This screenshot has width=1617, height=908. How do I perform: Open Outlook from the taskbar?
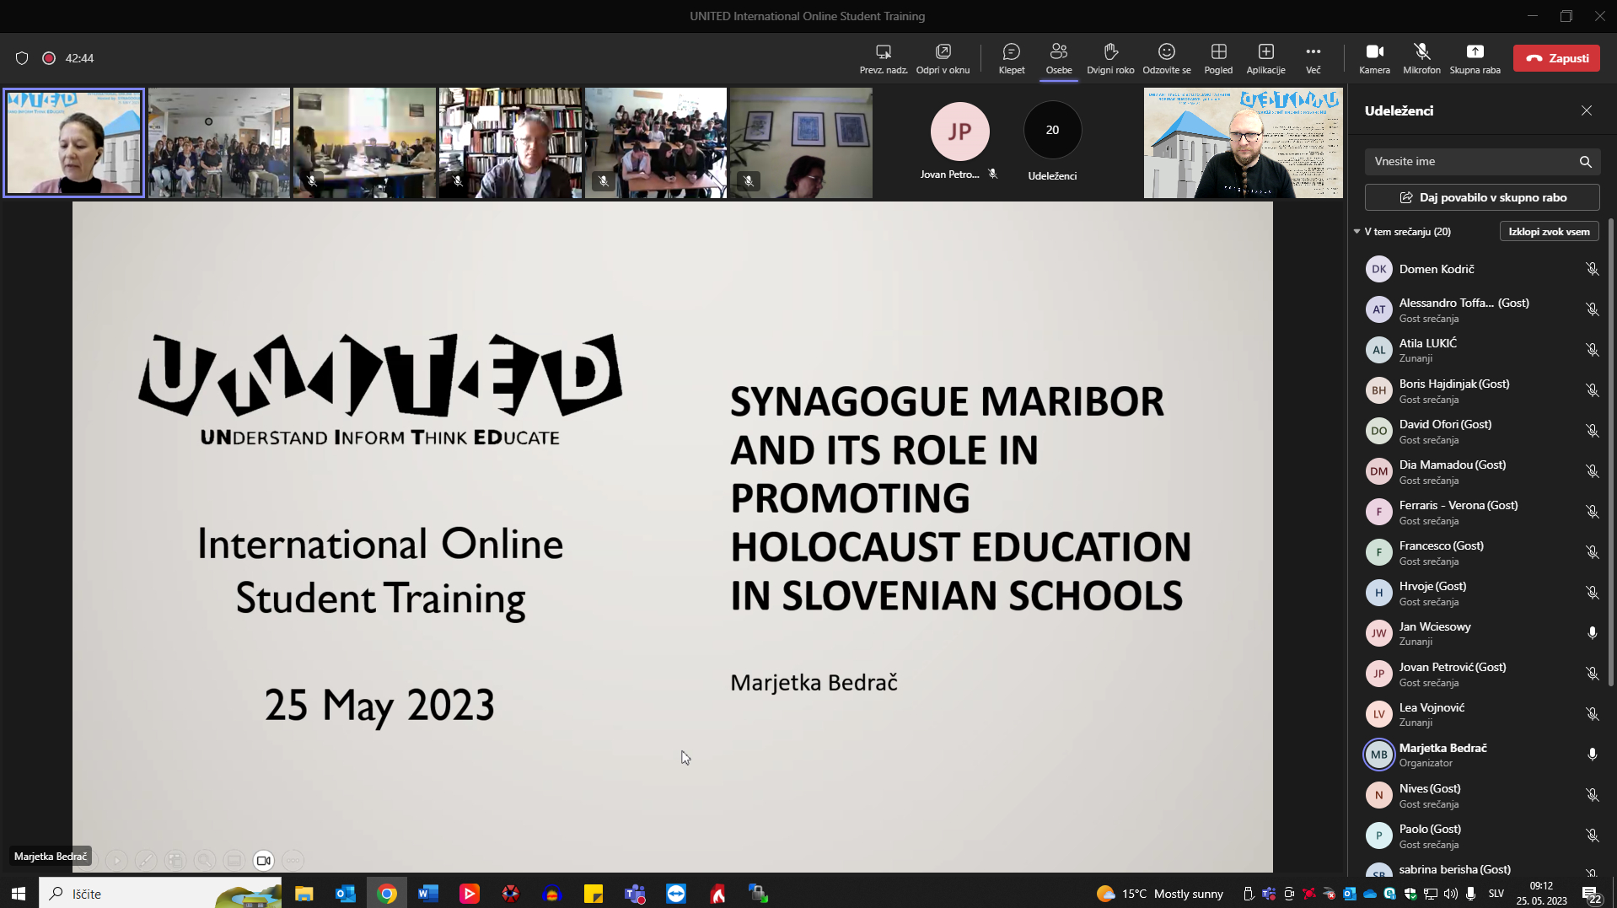coord(345,893)
